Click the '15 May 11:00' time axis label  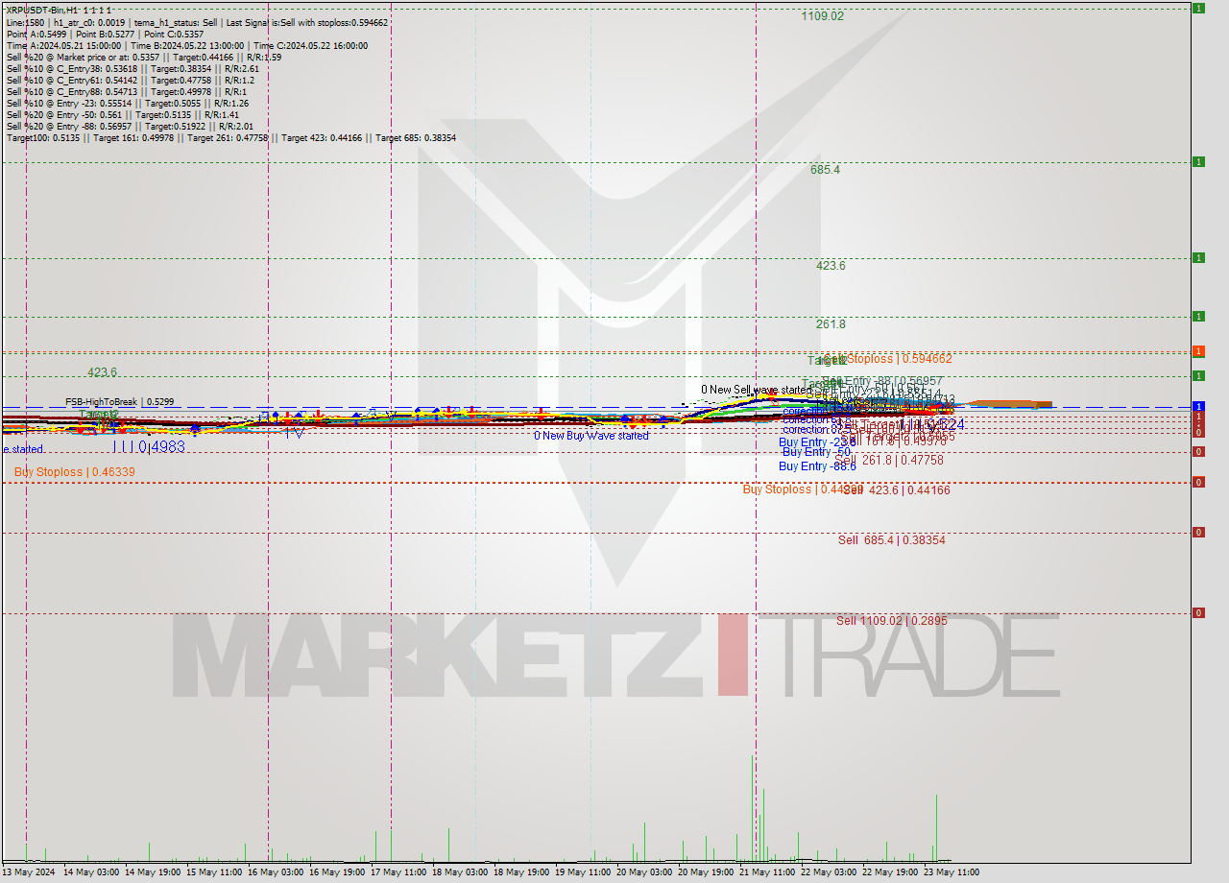(214, 872)
